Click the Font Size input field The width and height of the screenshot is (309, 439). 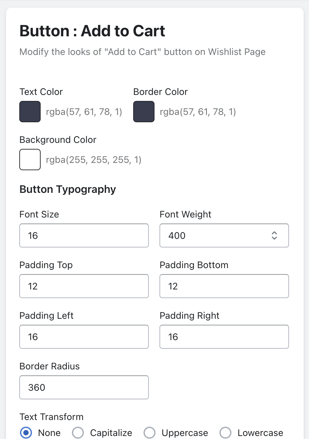point(84,235)
